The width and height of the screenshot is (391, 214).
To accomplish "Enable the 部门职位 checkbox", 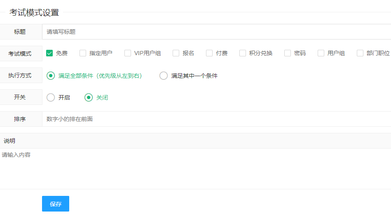I will (360, 53).
